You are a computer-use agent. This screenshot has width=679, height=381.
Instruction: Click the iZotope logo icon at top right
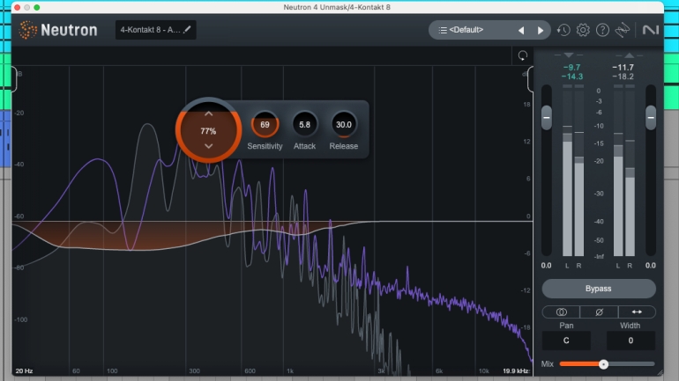click(x=650, y=30)
